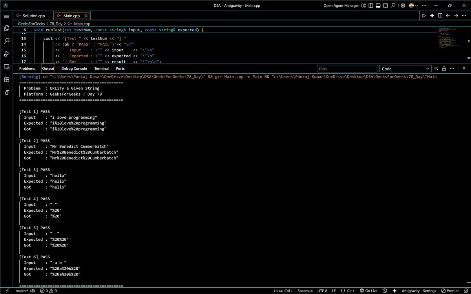Open settings gear in title bar
Viewport: 471px width, 294px height.
403,5
